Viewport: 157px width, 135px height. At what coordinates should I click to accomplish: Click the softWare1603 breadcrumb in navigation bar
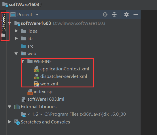[x=24, y=5]
